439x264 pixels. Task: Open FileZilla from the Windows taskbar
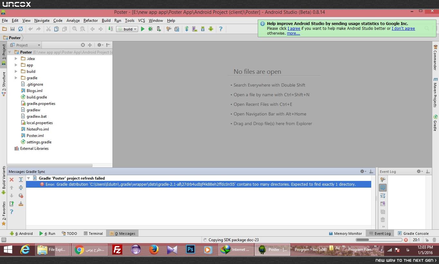coord(117,250)
